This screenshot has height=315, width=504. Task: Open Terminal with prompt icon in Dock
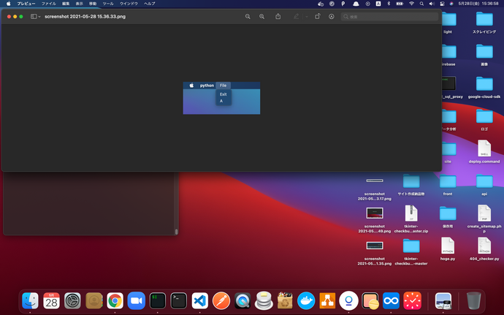tap(179, 301)
